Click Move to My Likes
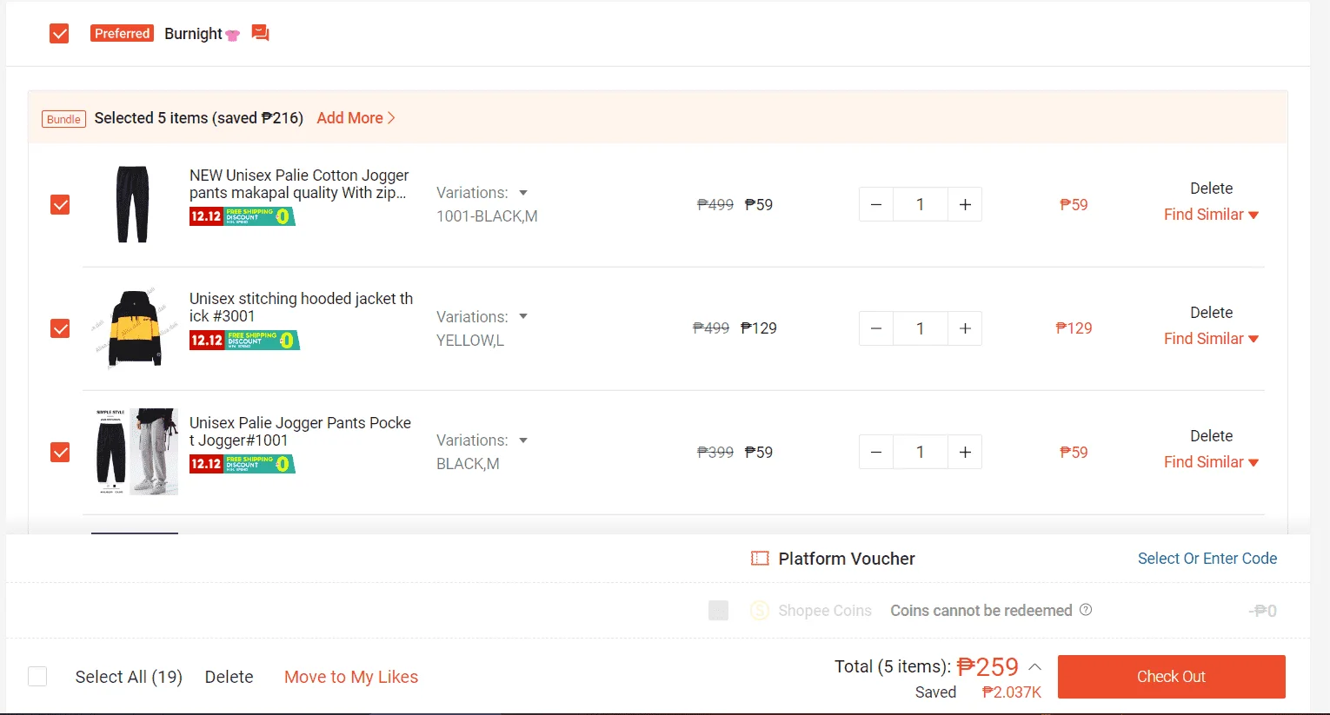 (351, 677)
